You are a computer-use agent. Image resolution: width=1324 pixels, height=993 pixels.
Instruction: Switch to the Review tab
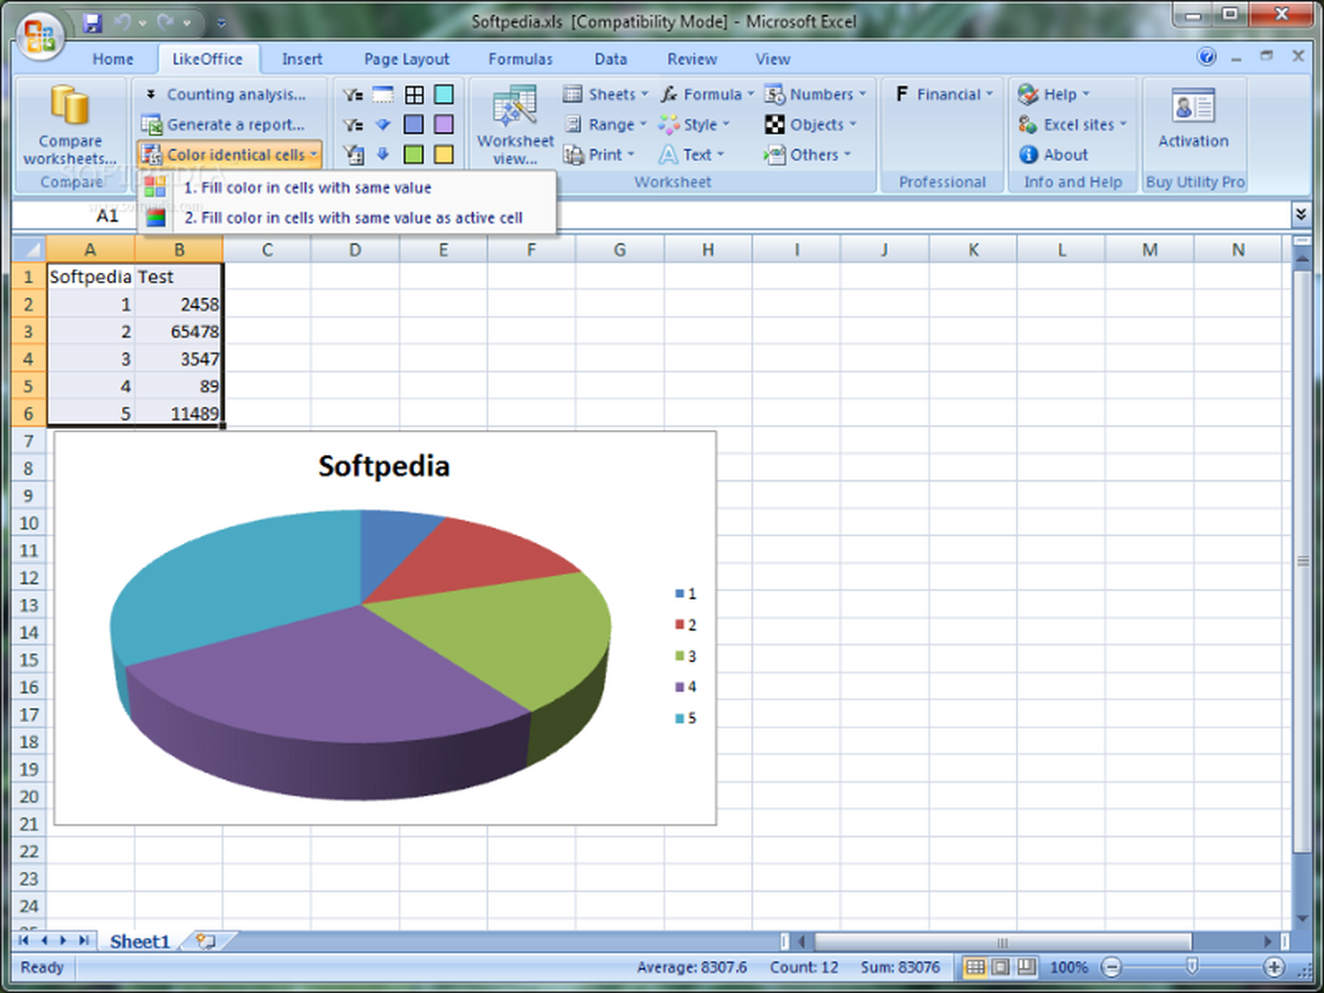tap(692, 59)
